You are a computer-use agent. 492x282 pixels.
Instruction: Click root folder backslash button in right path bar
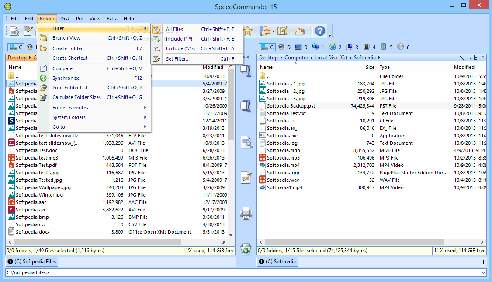click(461, 58)
